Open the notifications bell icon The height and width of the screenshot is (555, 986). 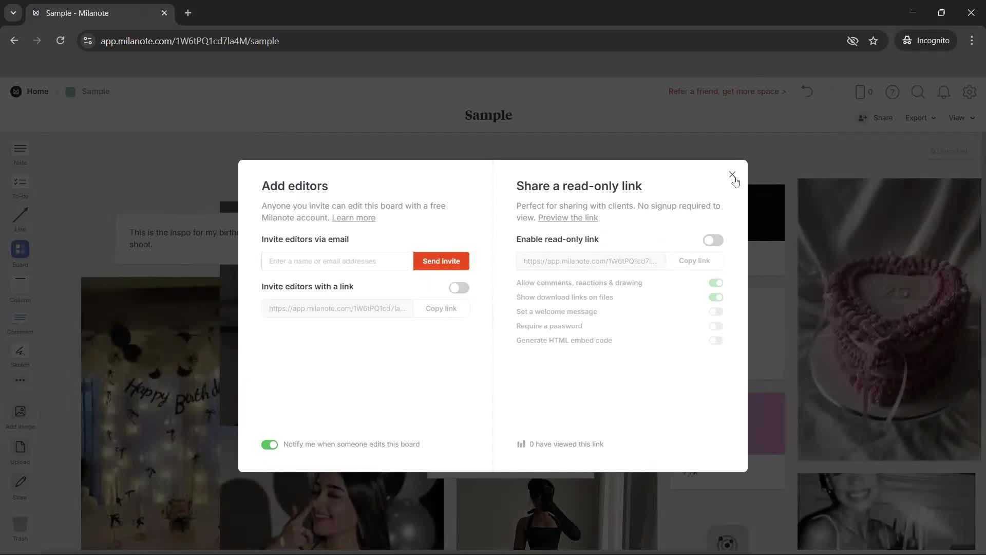point(944,91)
